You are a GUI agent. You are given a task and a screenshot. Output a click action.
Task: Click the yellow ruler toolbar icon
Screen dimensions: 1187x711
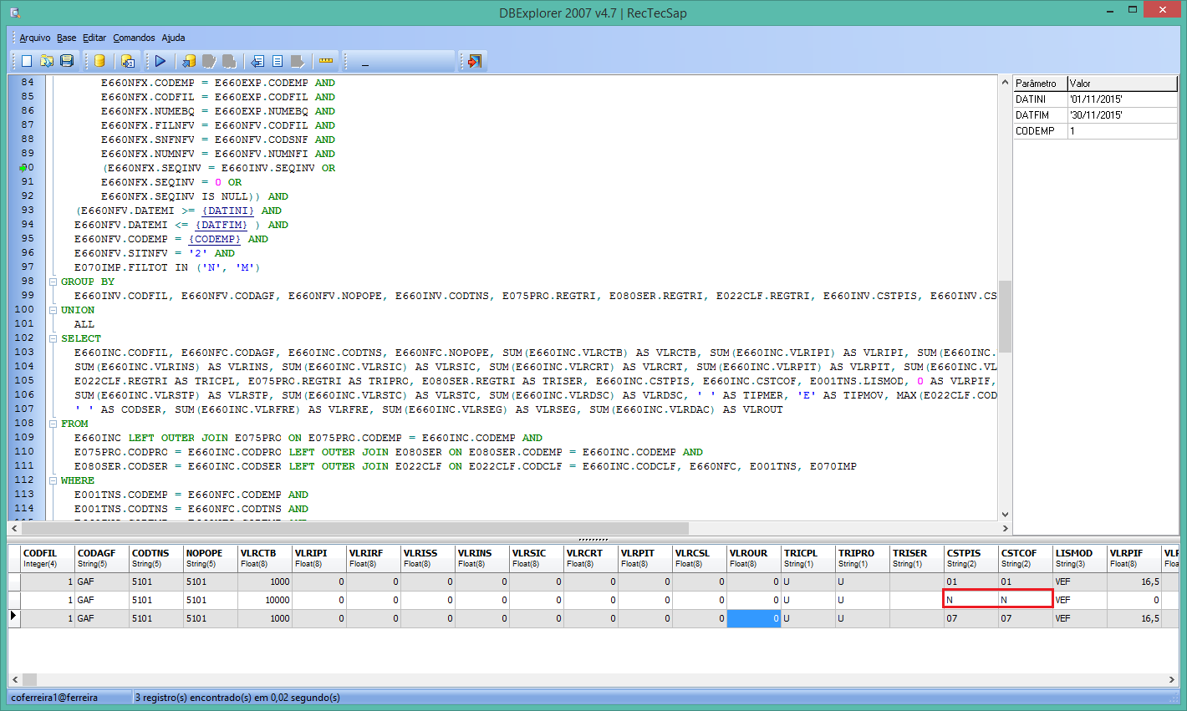(326, 61)
